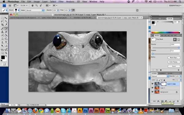
Task: Hide Layer 1 visibility
Action: click(152, 88)
